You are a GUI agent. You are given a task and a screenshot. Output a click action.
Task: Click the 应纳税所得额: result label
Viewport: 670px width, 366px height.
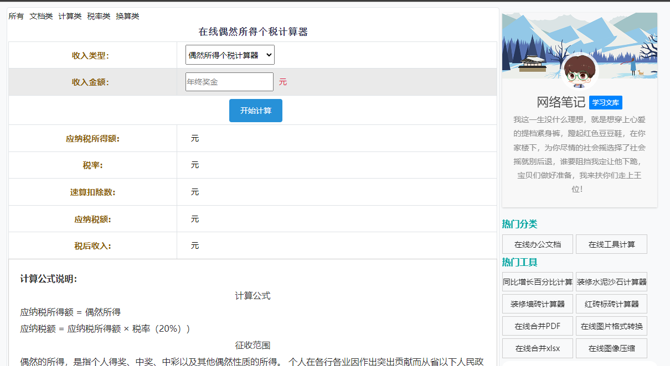(92, 138)
